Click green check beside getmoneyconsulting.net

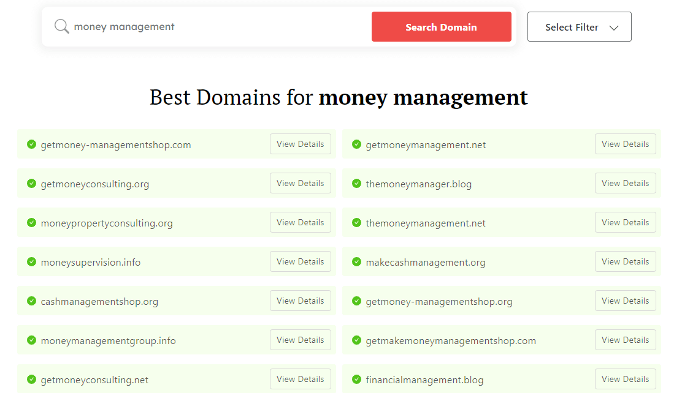(x=31, y=379)
